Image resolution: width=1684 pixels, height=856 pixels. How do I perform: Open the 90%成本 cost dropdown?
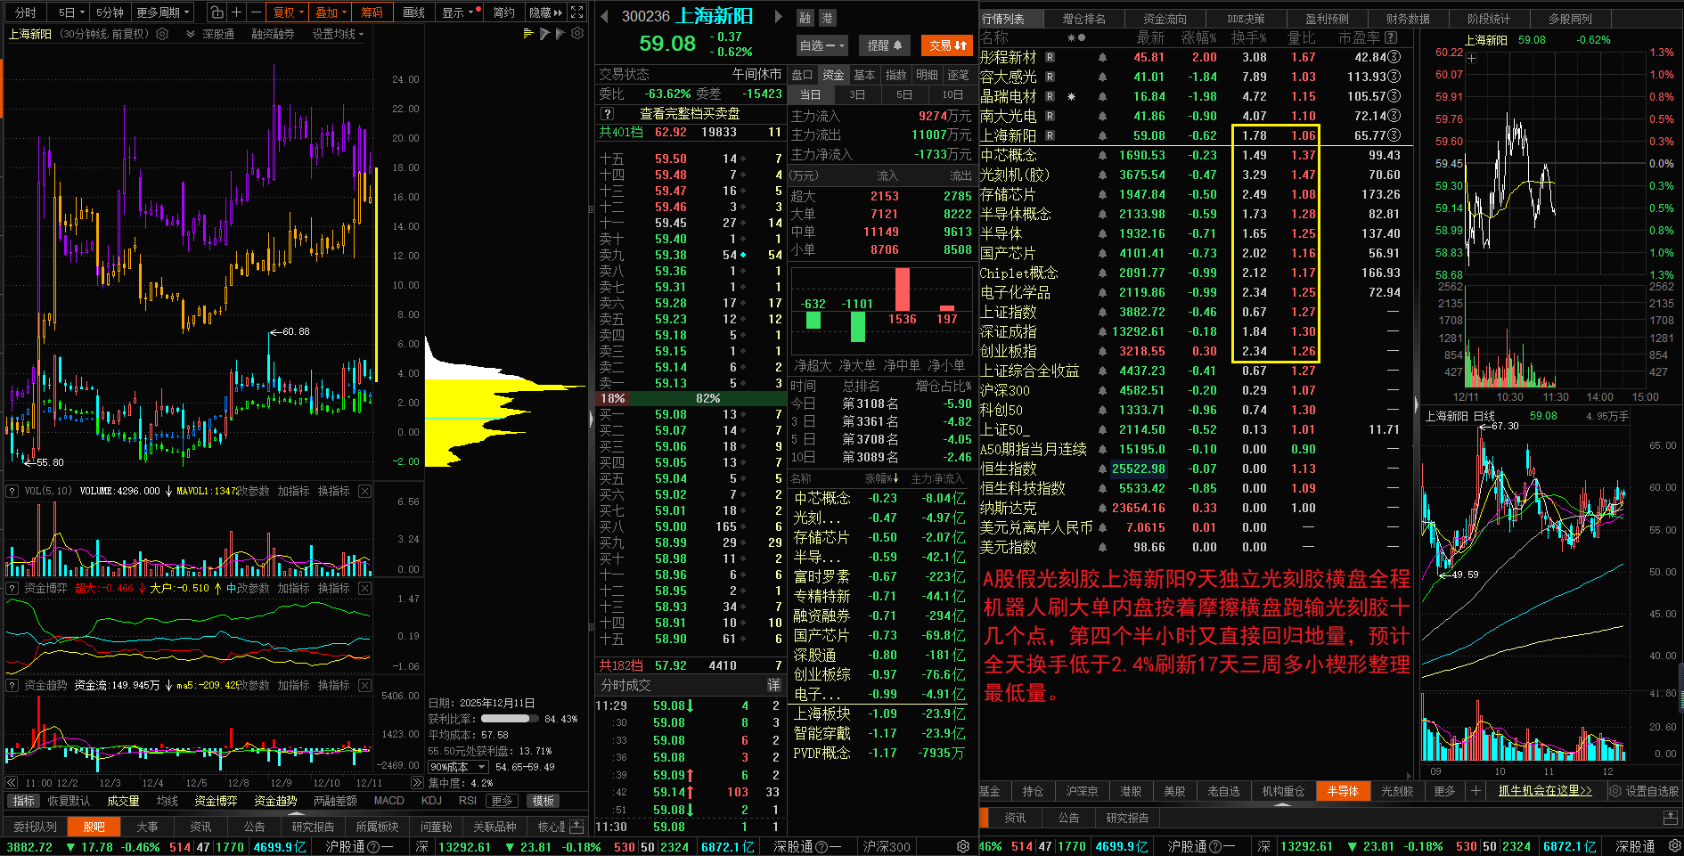coord(458,767)
